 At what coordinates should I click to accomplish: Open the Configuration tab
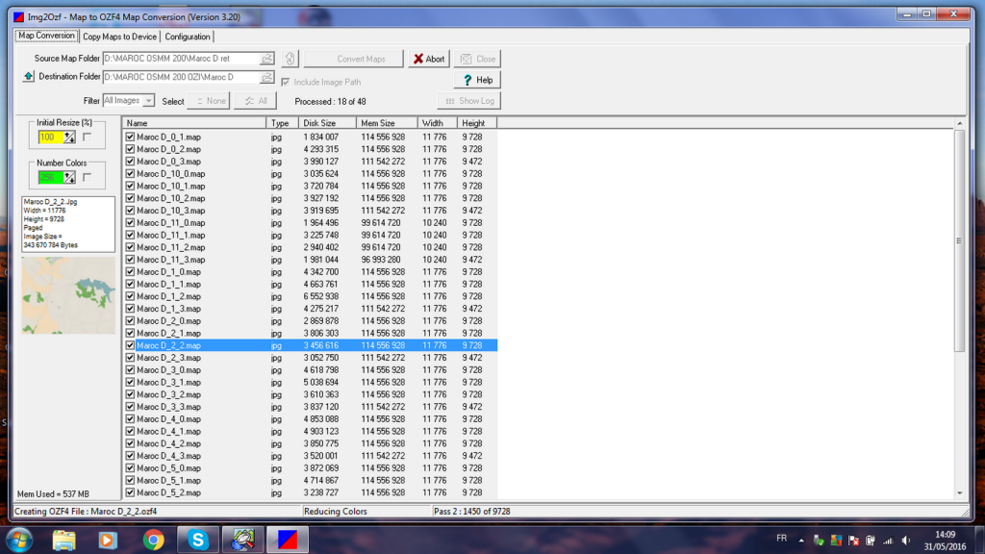point(188,37)
